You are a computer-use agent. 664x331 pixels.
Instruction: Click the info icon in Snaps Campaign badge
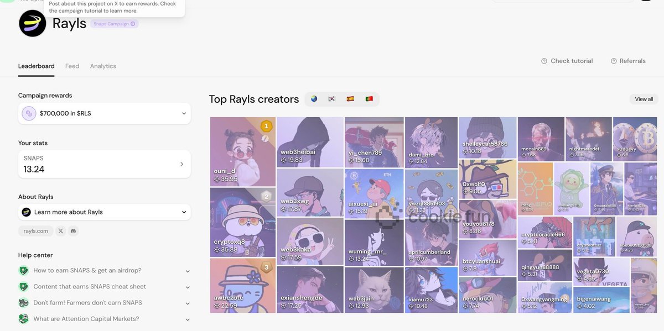point(133,24)
